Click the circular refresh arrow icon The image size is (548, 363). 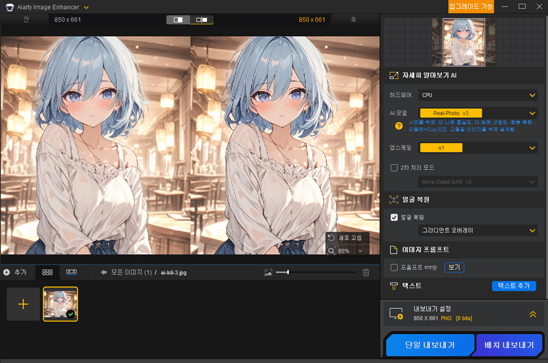click(331, 237)
